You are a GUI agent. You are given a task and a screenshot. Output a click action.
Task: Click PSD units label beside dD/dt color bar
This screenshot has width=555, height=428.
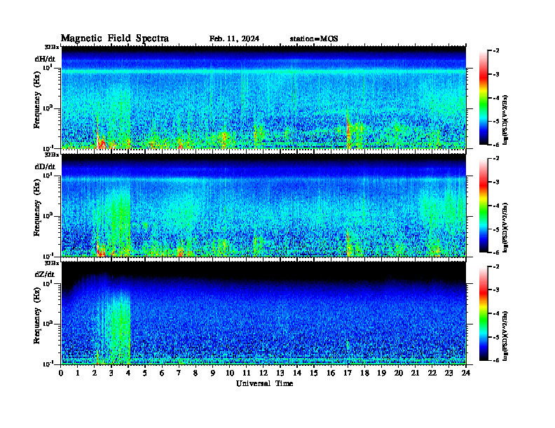pos(505,227)
